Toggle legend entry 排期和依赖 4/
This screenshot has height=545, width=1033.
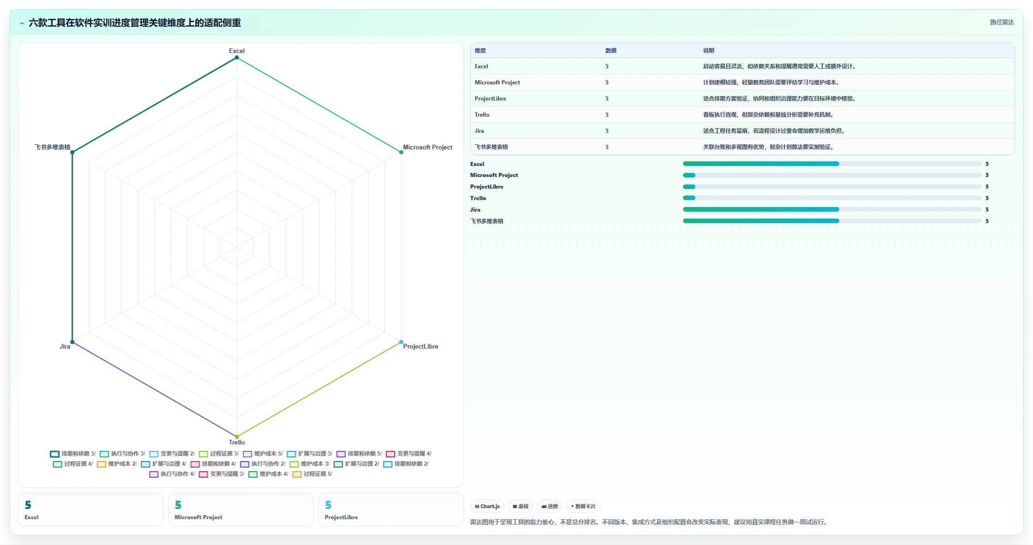tap(213, 464)
